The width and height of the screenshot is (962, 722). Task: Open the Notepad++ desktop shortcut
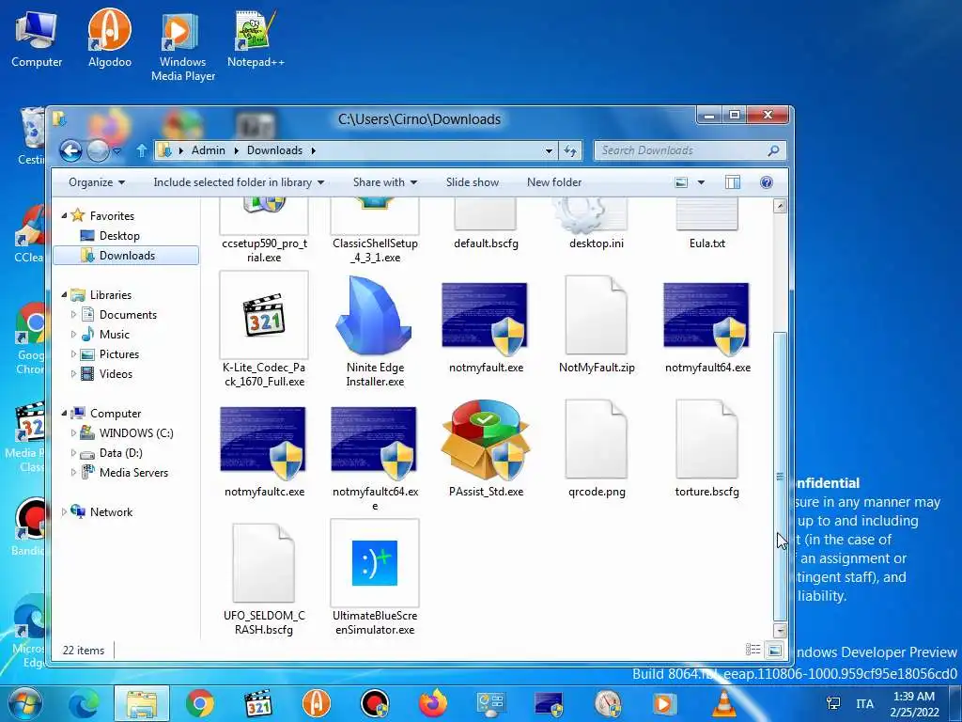click(x=256, y=38)
